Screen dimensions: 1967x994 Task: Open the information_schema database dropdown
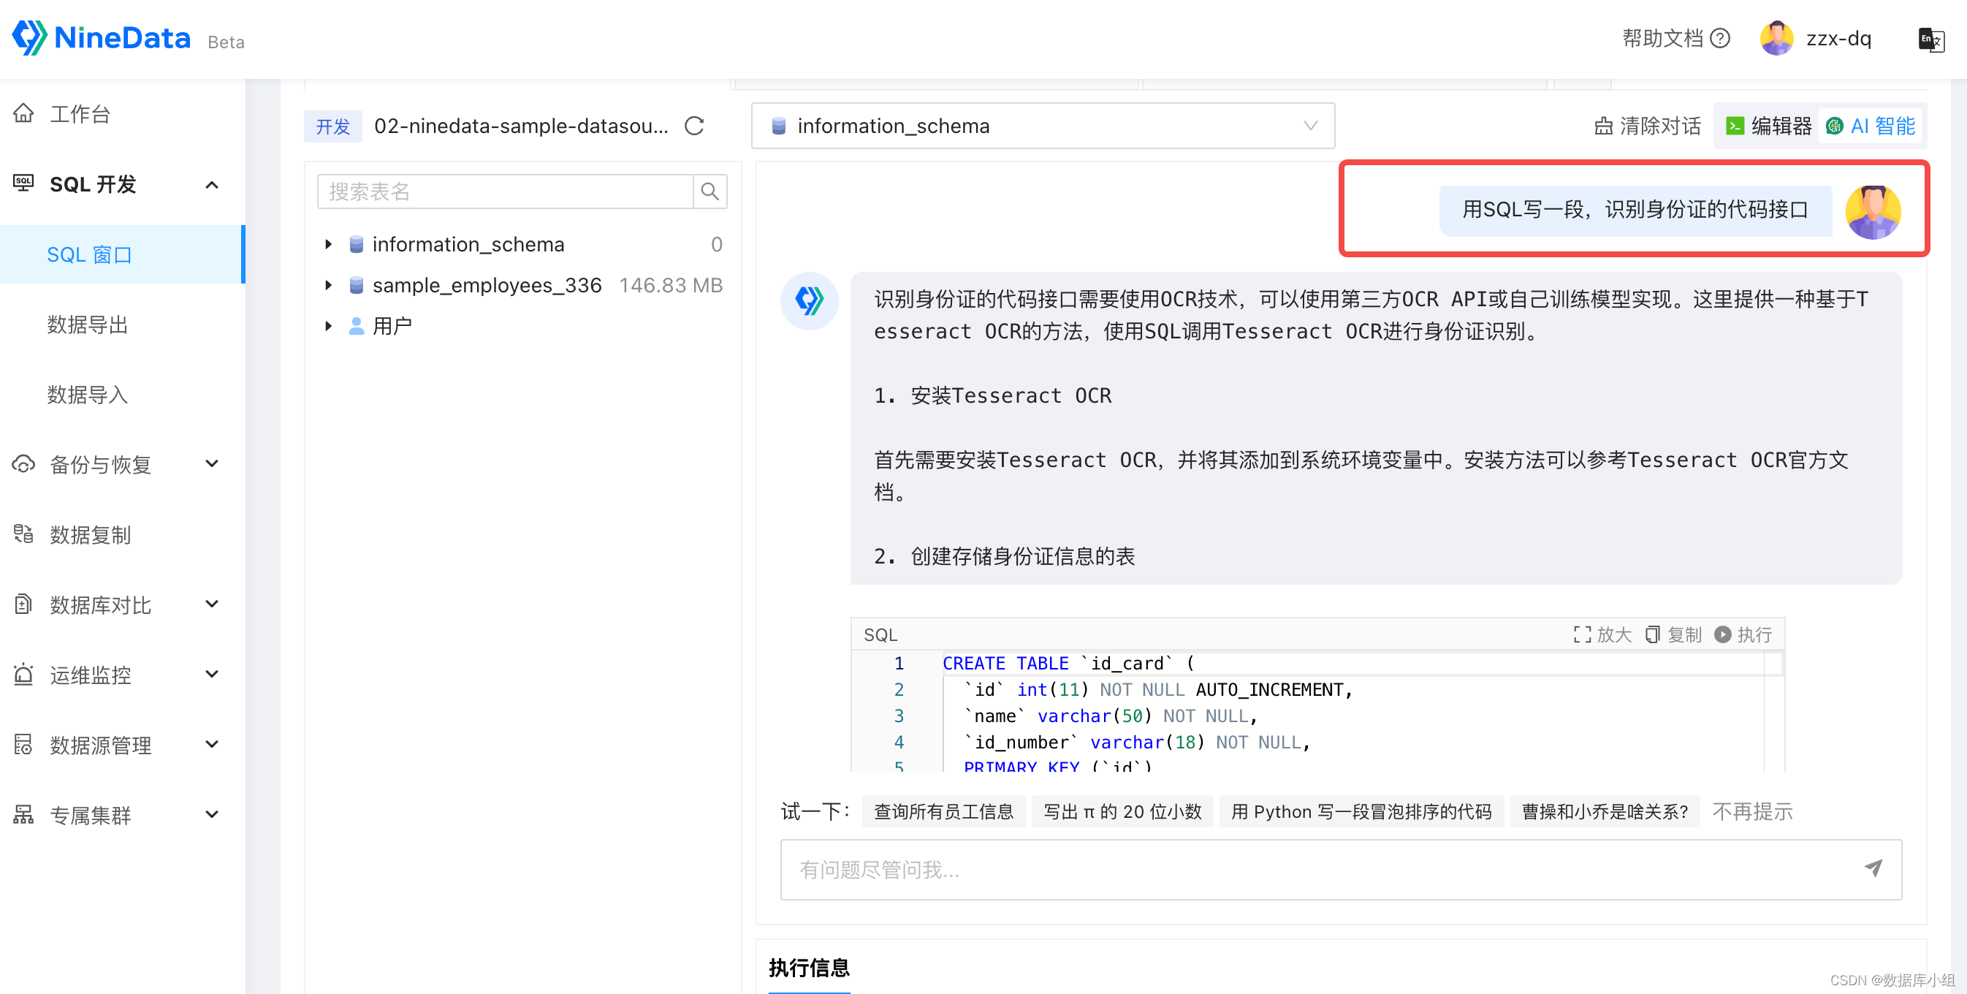(x=1310, y=125)
